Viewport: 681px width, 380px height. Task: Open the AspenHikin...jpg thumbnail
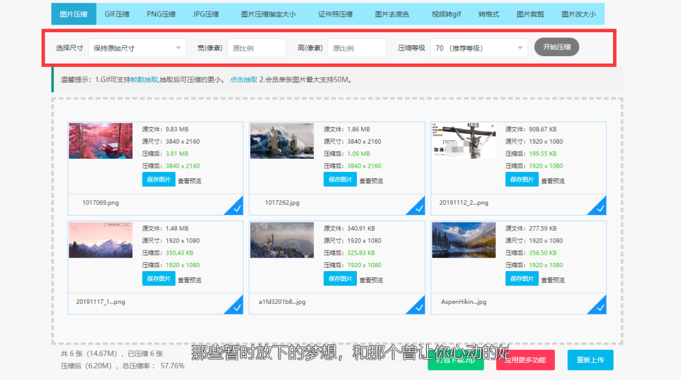(x=463, y=240)
